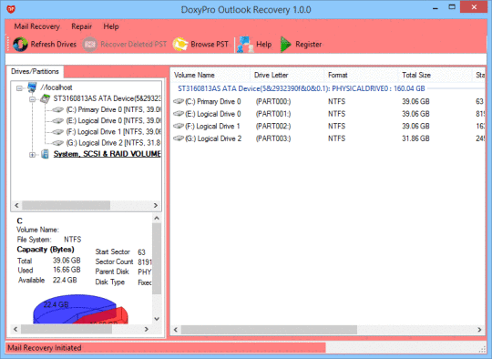Viewport: 492px width, 359px height.
Task: Click the Recover Deleted PST icon
Action: click(x=89, y=45)
